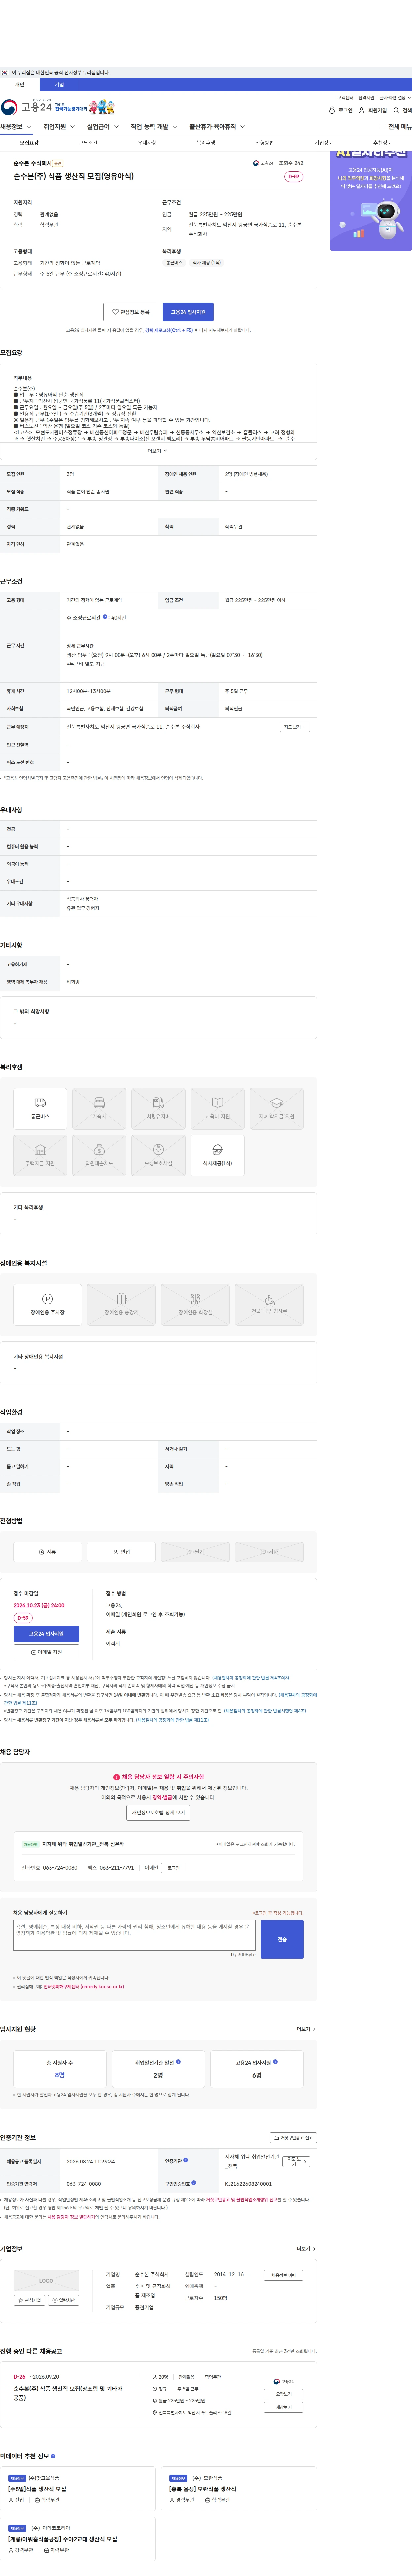Image resolution: width=412 pixels, height=2576 pixels.
Task: Open the 고객센터 link in the header
Action: coord(345,98)
